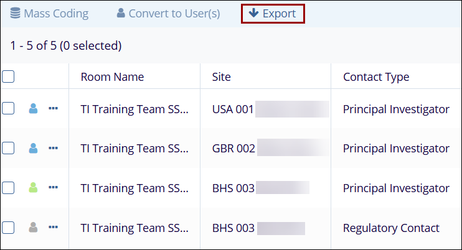Screen dimensions: 462x250
Task: Click the Site column header
Action: 221,77
